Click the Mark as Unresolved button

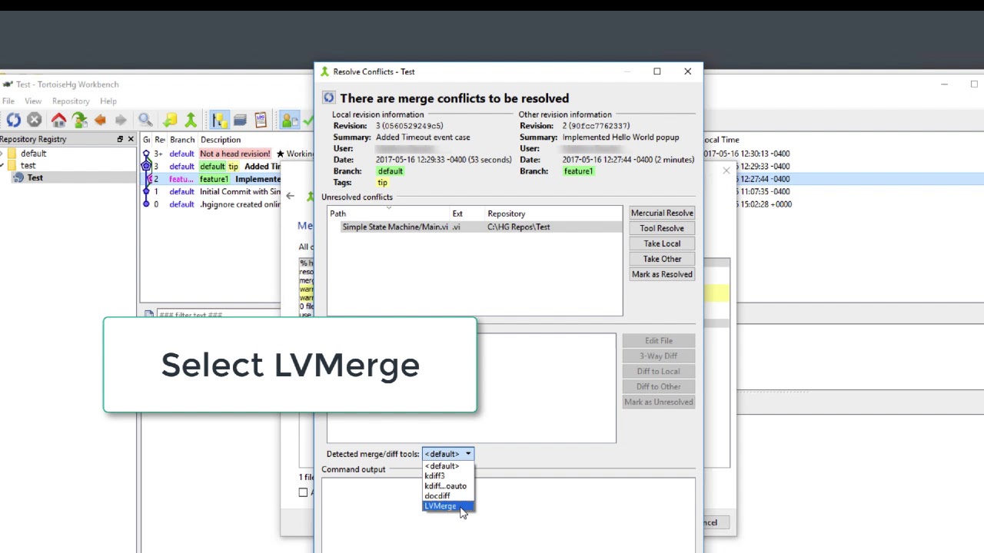pos(659,402)
